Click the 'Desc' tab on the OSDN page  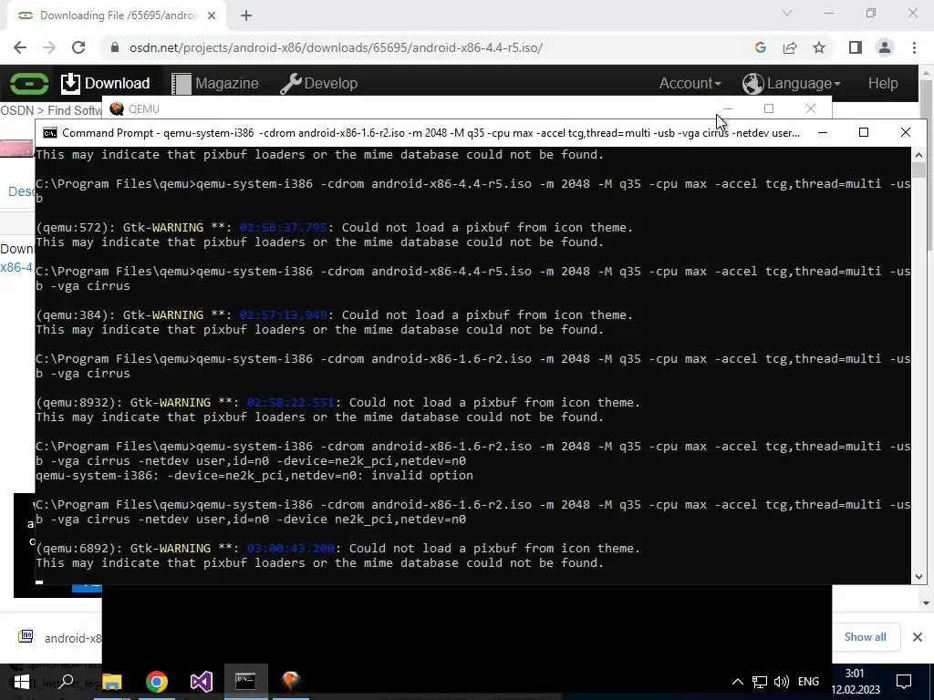pos(20,191)
